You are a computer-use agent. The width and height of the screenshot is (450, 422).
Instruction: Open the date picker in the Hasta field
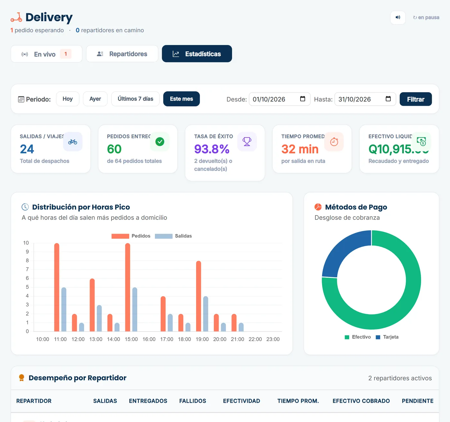tap(388, 99)
